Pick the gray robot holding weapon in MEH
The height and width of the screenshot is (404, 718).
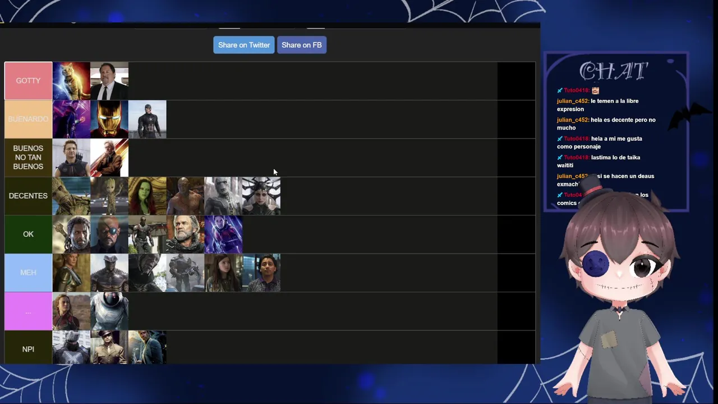click(x=185, y=273)
